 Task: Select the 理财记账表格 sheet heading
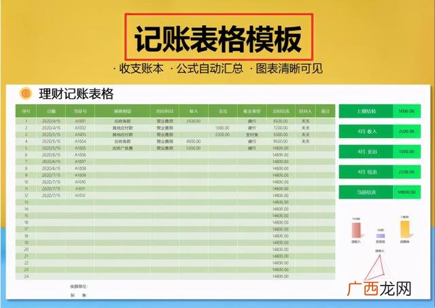pos(76,94)
